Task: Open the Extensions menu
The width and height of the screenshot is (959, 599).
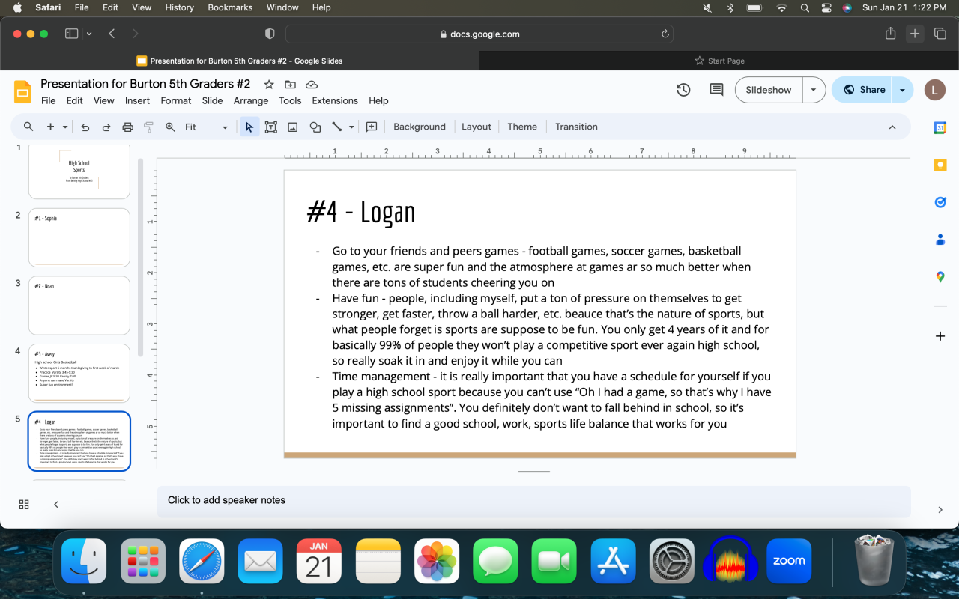Action: click(x=335, y=101)
